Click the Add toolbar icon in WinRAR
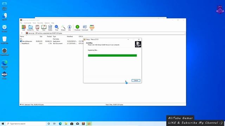225x126 pixels. point(24,28)
